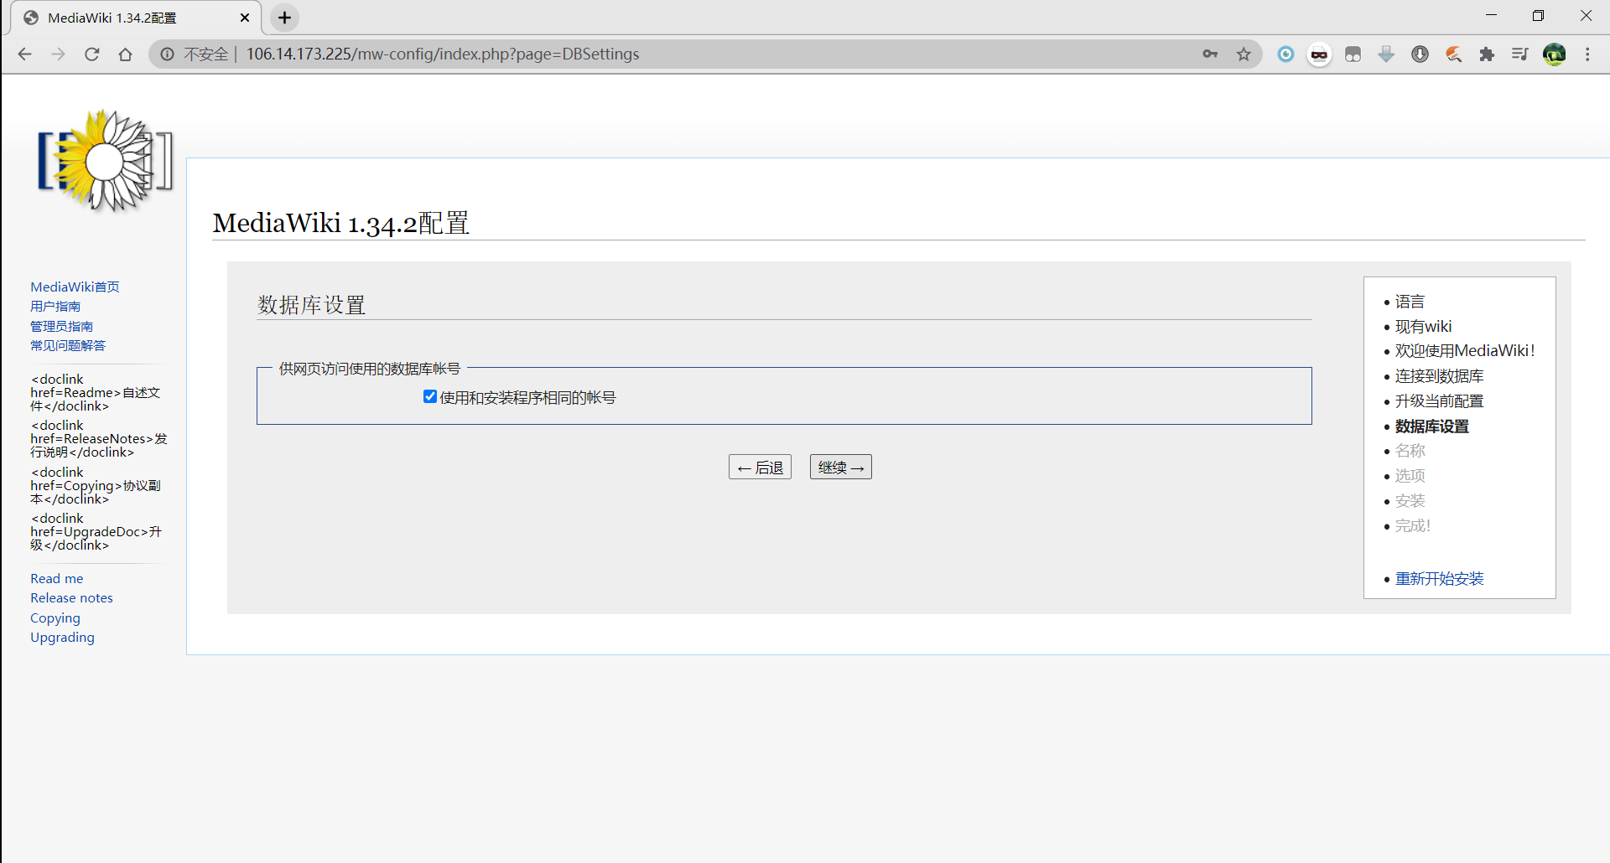
Task: Open the media control playlist icon
Action: (x=1519, y=54)
